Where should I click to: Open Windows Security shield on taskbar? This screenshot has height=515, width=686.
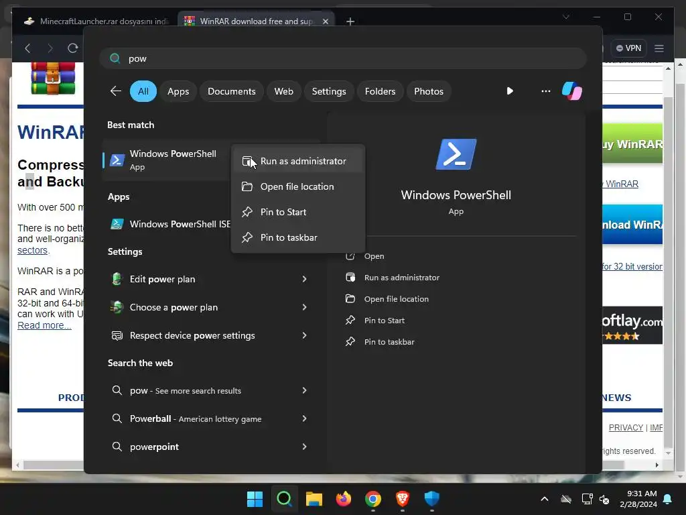point(432,499)
